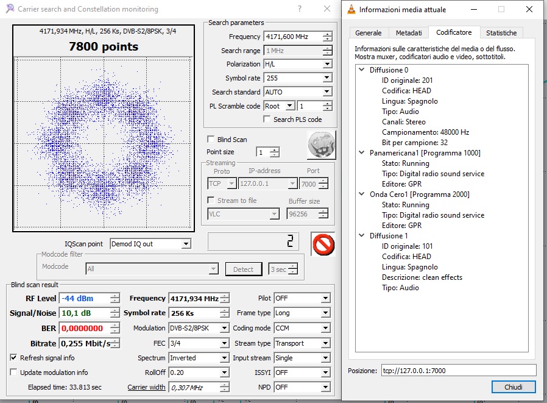Select ID originale: 201 row
Screen dimensions: 547x403
pos(407,80)
